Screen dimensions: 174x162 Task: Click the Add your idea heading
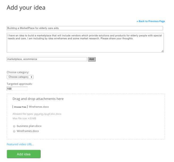click(26, 8)
